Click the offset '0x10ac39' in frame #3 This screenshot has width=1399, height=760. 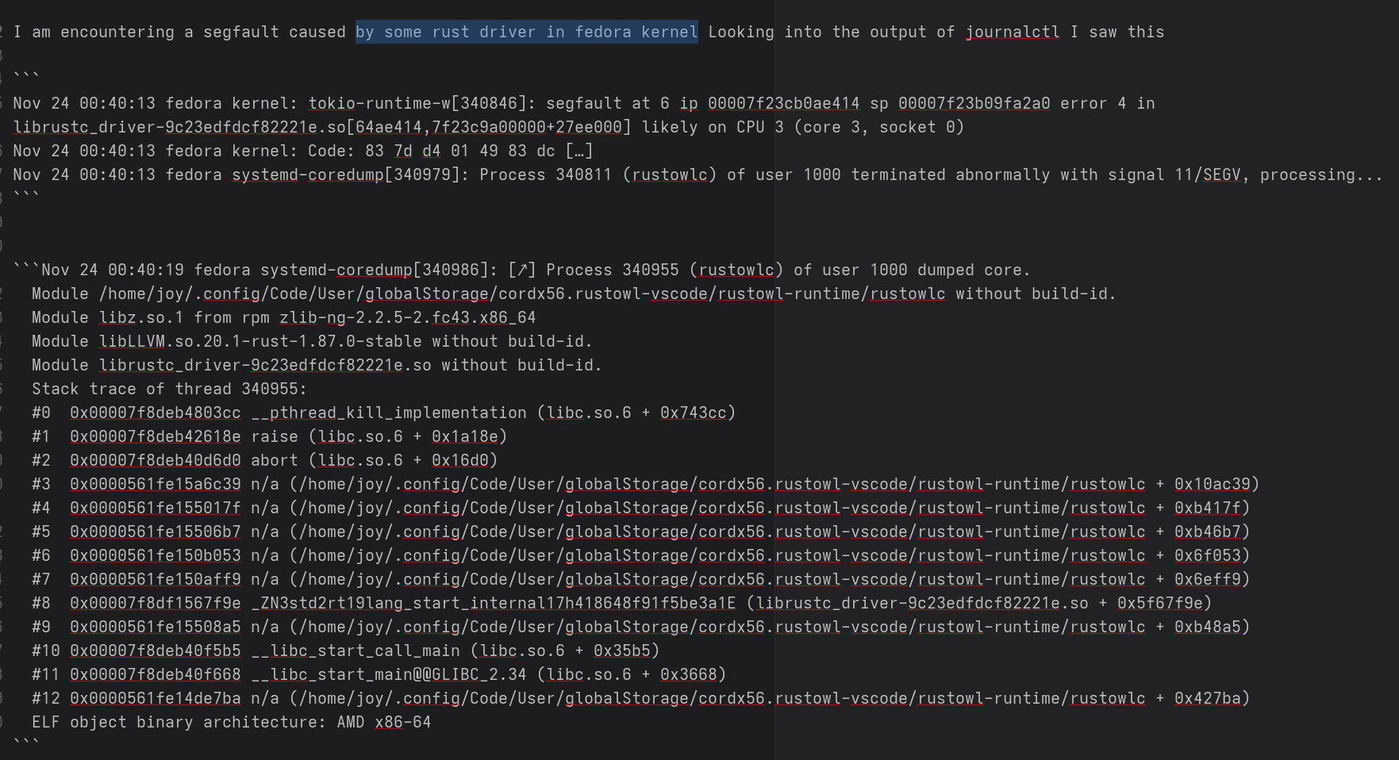[1212, 484]
